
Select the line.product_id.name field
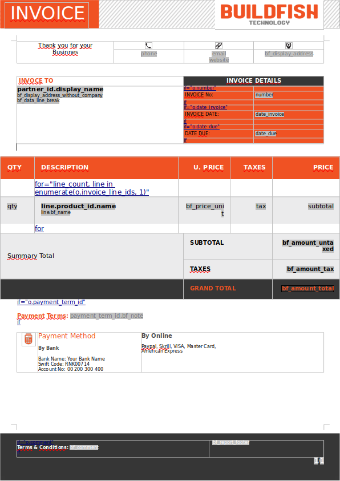tap(79, 206)
